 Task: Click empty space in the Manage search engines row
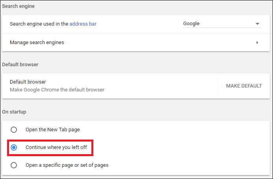click(x=158, y=42)
